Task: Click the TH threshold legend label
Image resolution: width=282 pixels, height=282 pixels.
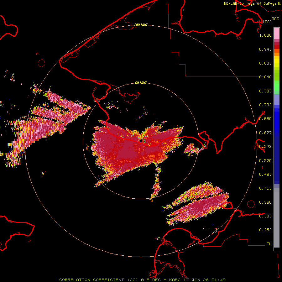Action: (269, 244)
